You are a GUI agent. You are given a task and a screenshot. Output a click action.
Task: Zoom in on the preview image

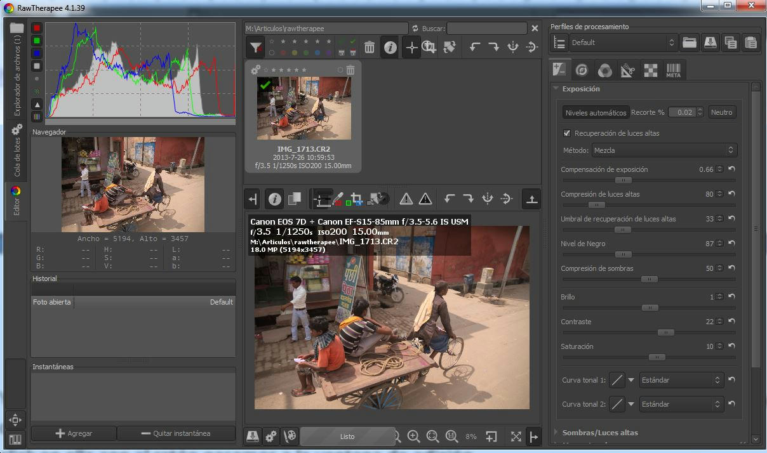(x=413, y=437)
